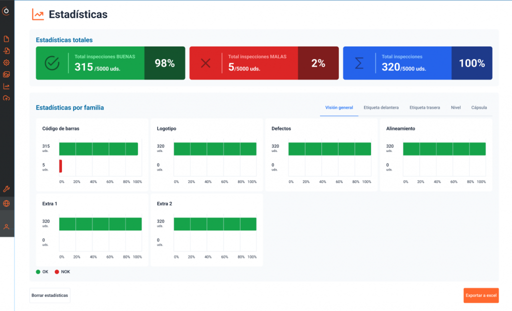Select the Nivel tab

pyautogui.click(x=455, y=107)
